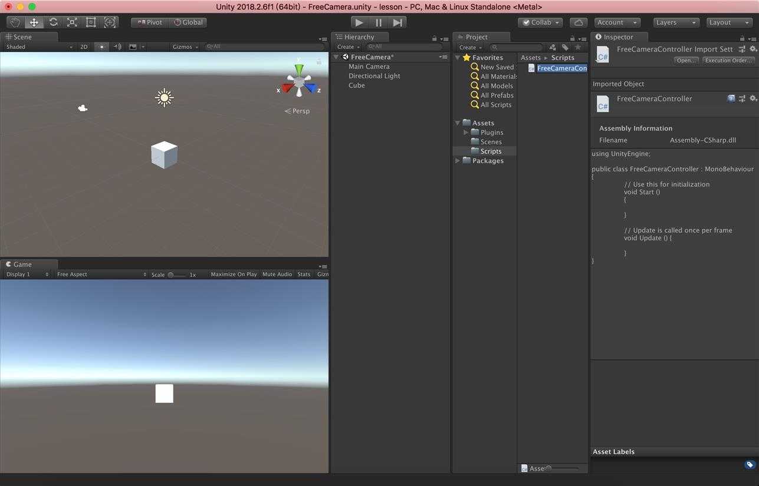Open the Shaded draw mode dropdown
The height and width of the screenshot is (486, 759).
click(38, 47)
